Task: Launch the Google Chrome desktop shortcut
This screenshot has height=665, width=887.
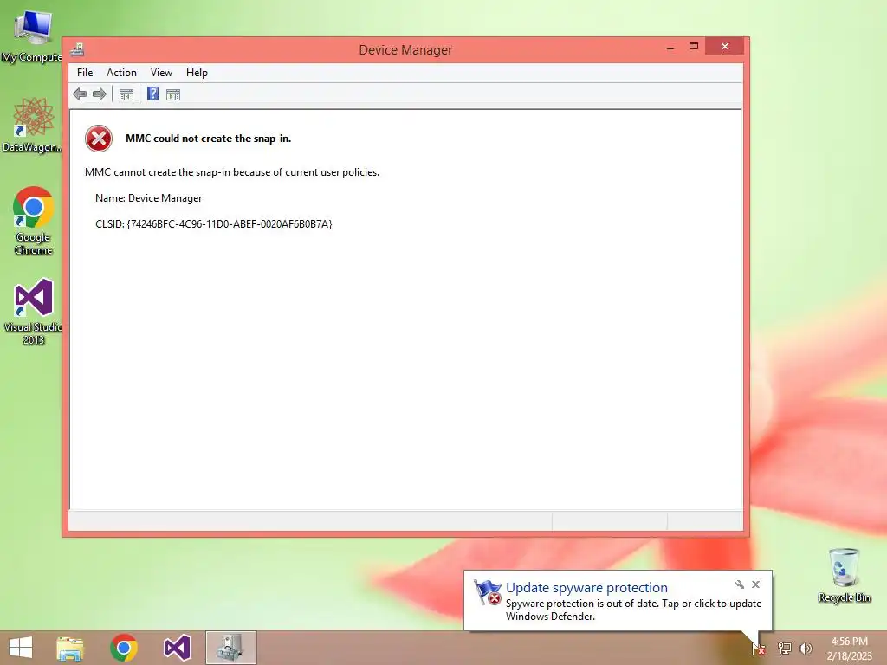Action: 34,221
